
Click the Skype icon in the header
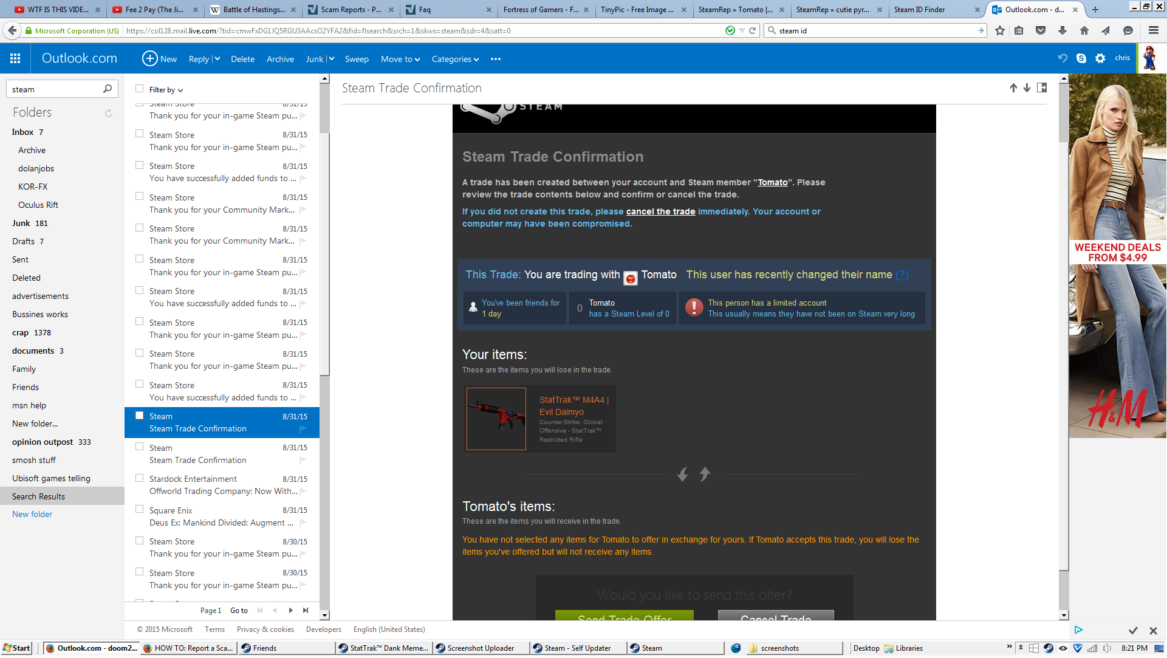tap(1081, 58)
